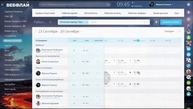
Task: Open Группы in the left sidebar
Action: coord(8,45)
